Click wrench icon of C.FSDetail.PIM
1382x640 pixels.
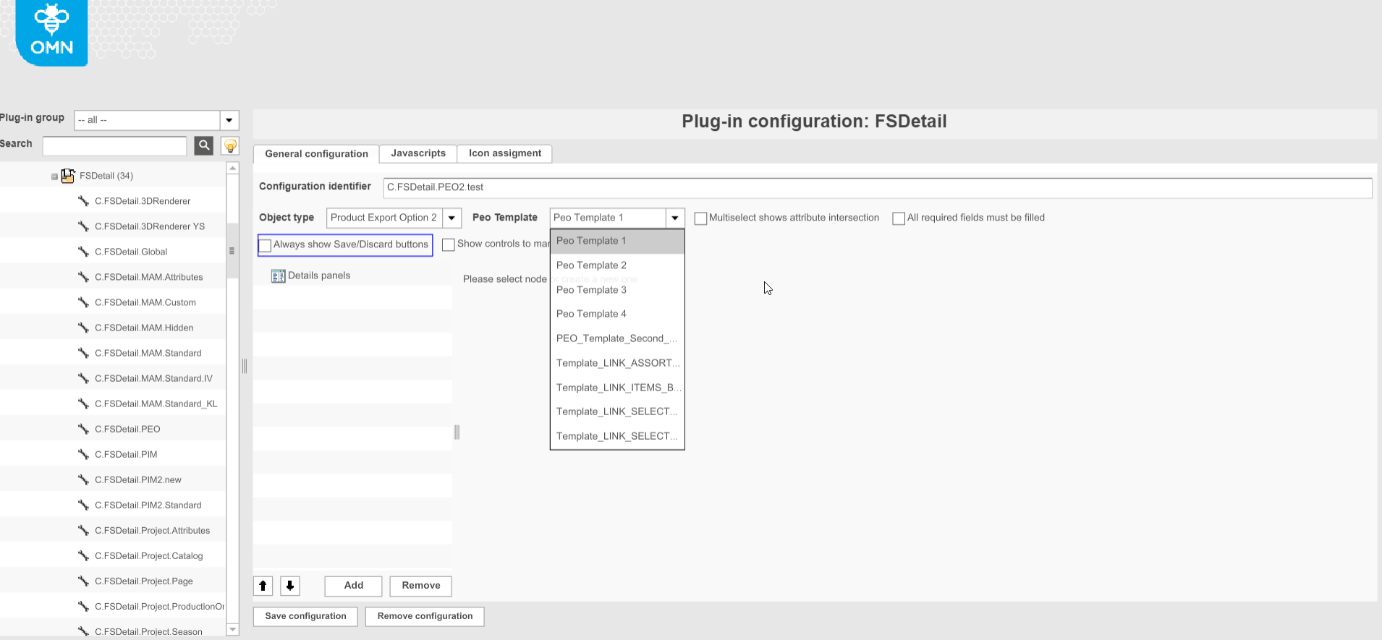84,454
